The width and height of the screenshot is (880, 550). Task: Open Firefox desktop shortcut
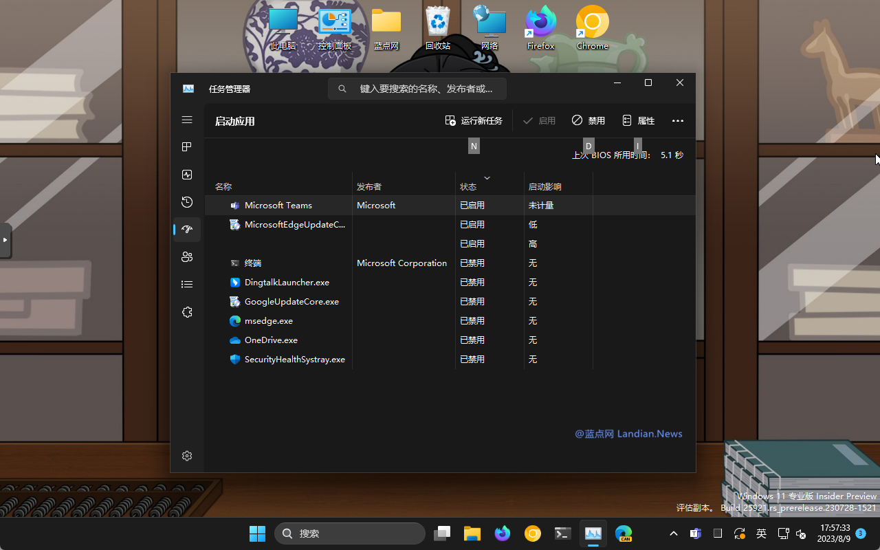[x=541, y=29]
